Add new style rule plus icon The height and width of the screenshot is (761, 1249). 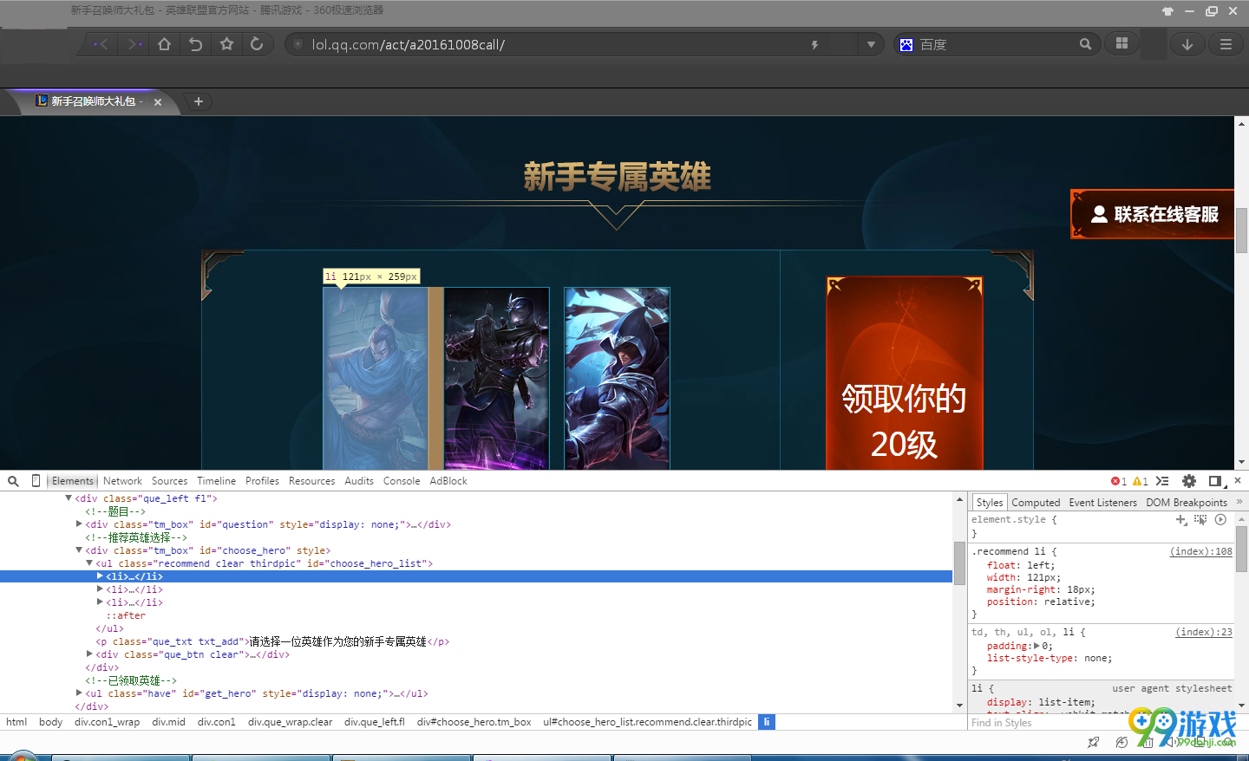(1180, 520)
